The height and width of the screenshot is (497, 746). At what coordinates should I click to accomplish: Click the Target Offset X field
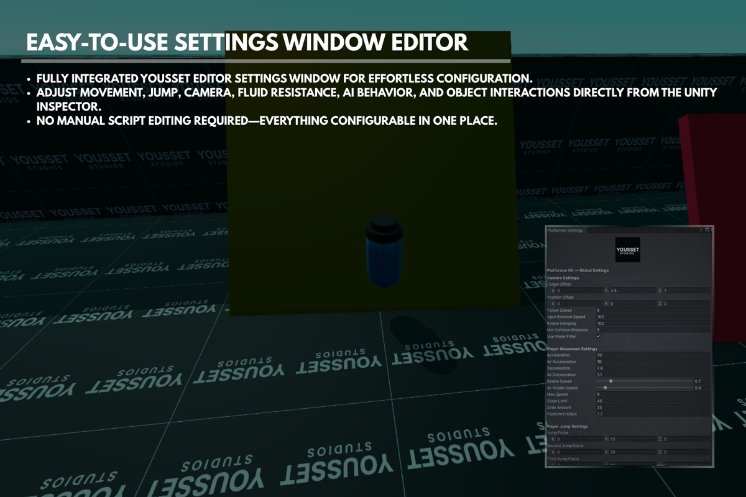(579, 290)
